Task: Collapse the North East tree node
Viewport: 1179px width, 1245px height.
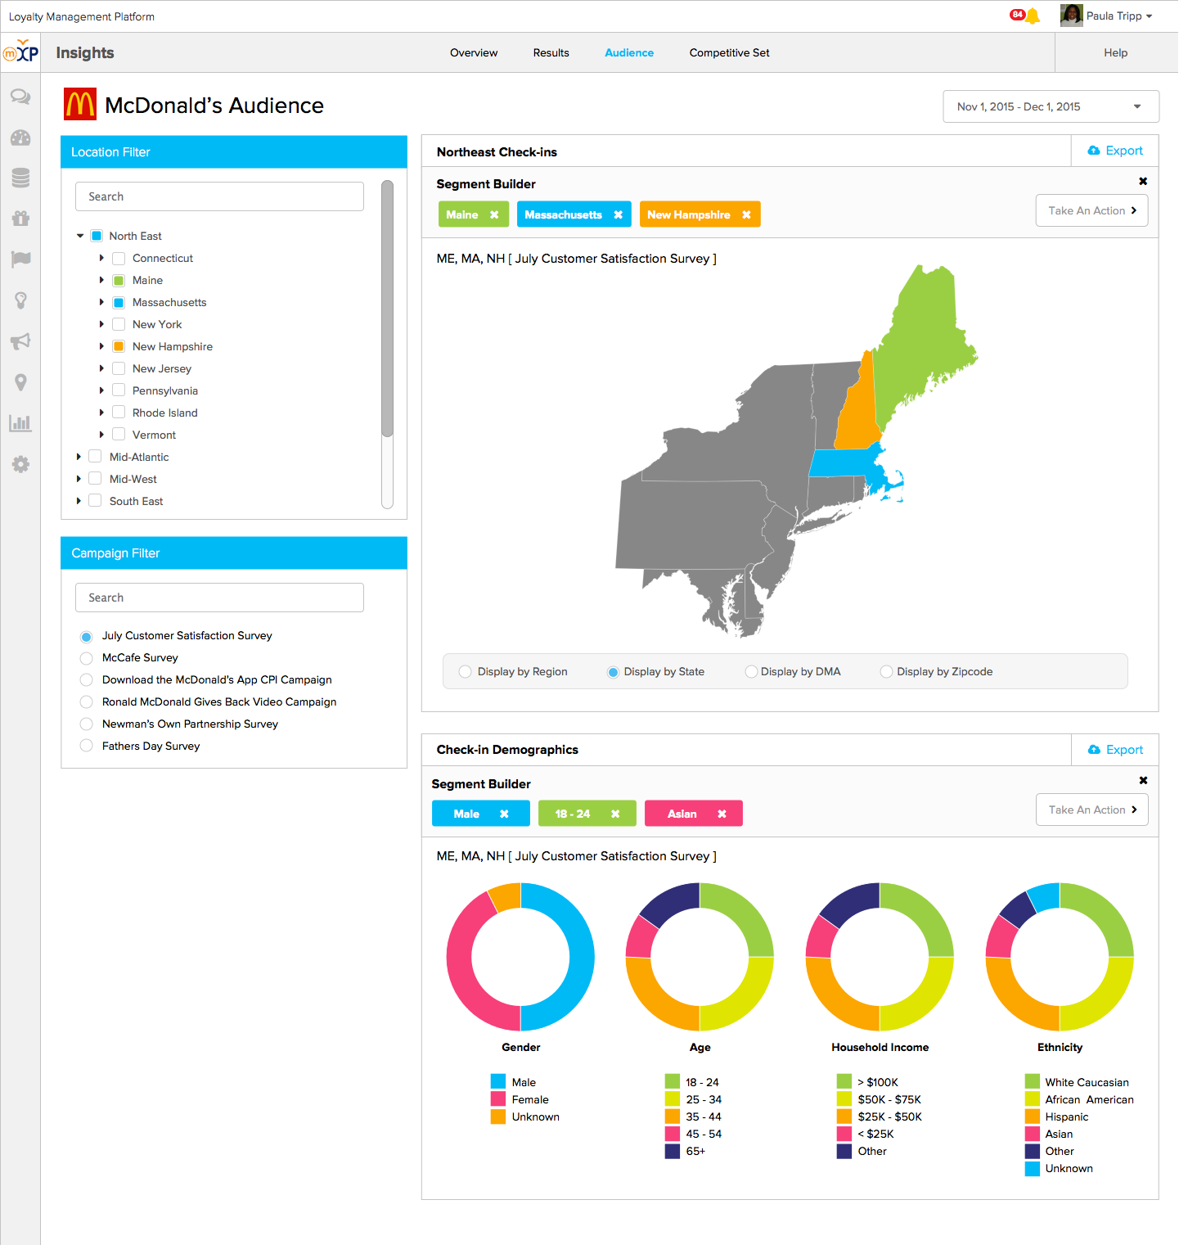Action: pos(80,236)
